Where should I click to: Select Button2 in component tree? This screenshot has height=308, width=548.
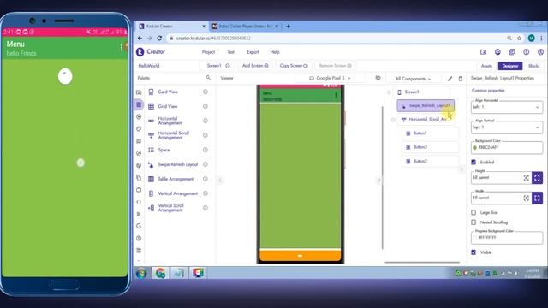pos(430,162)
